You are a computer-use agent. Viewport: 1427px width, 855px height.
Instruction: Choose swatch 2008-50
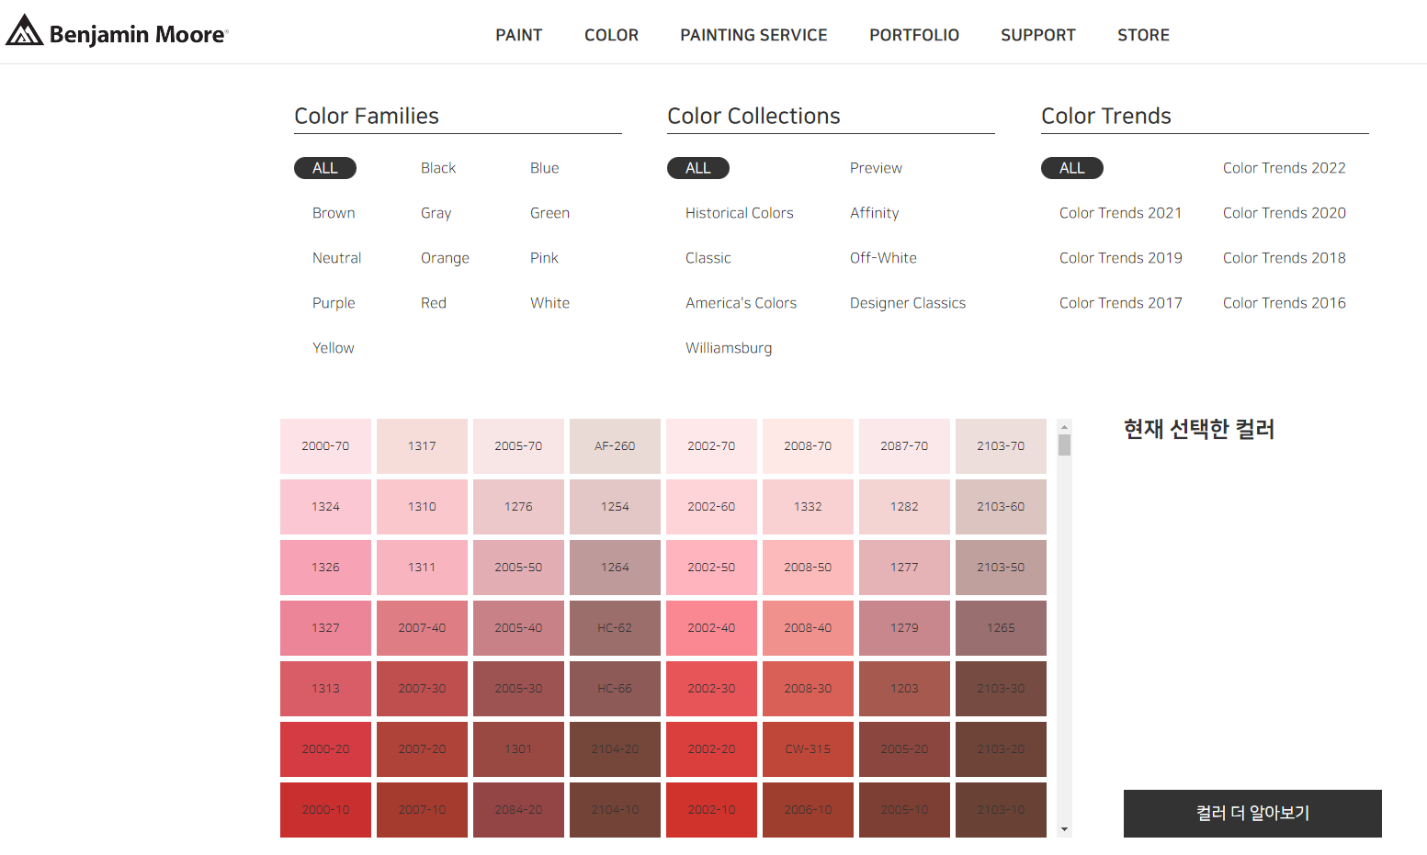pyautogui.click(x=808, y=568)
